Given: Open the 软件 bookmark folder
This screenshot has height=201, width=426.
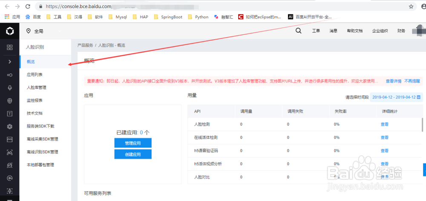Looking at the screenshot, I should (95, 17).
